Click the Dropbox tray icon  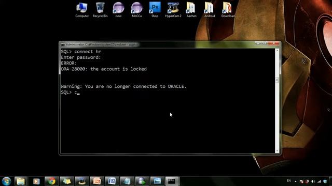click(x=325, y=181)
